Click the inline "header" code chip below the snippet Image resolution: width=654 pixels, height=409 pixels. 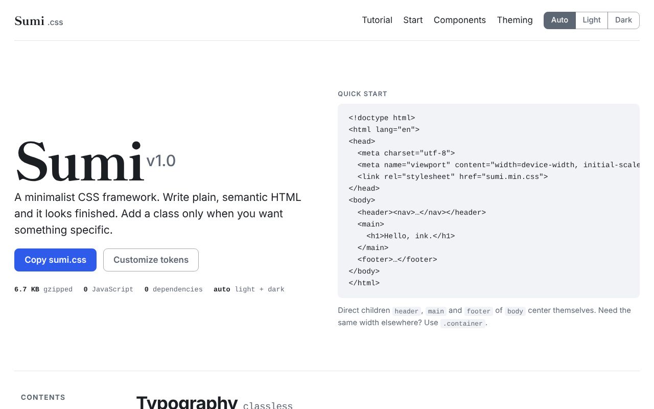[x=407, y=311]
